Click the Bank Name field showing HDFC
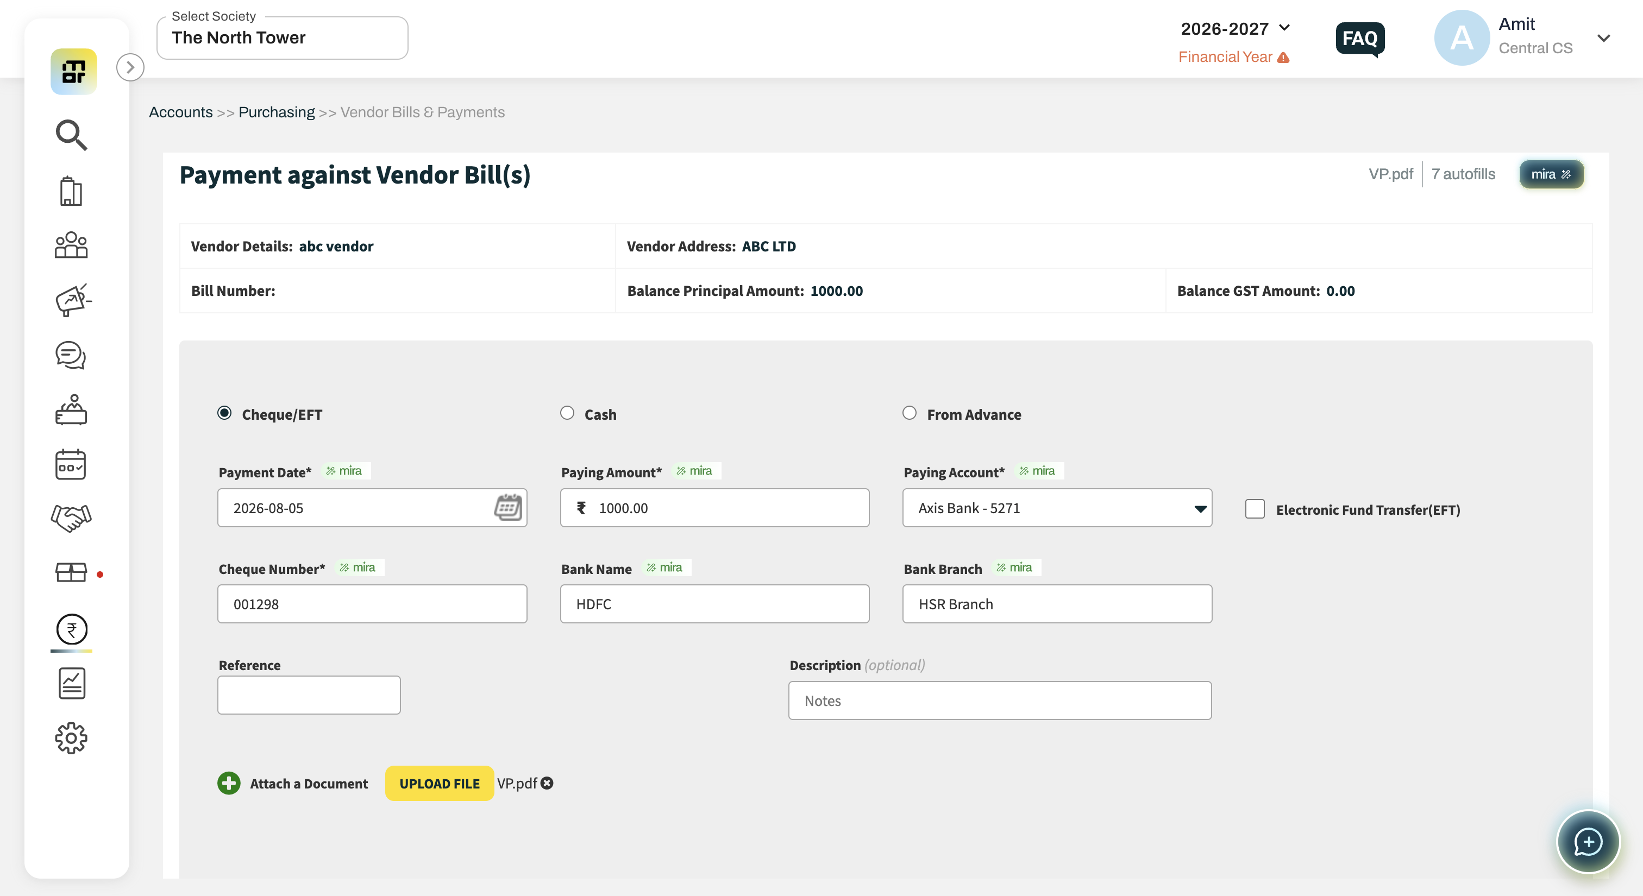 (714, 603)
